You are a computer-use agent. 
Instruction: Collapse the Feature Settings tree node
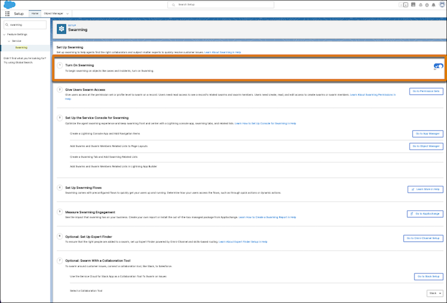[4, 35]
